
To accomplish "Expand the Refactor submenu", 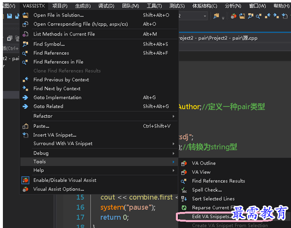I will (99, 116).
